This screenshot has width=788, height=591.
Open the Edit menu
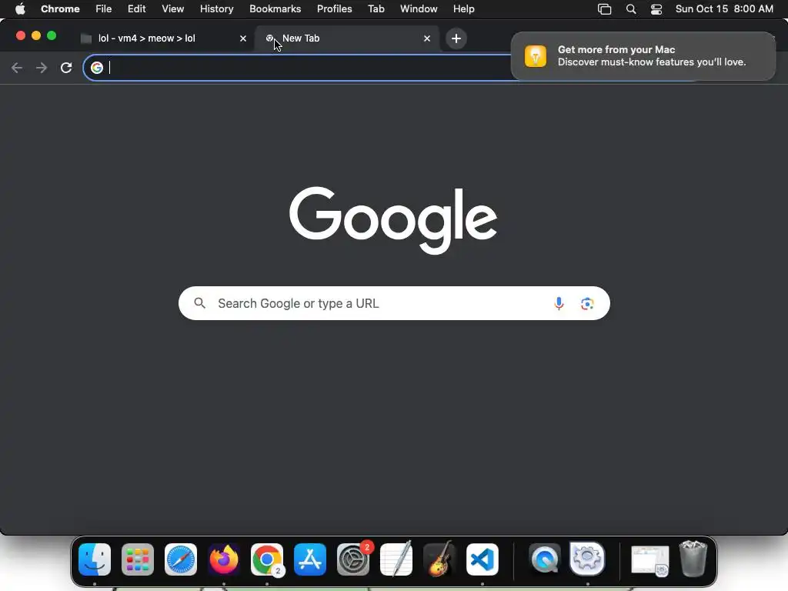pyautogui.click(x=137, y=9)
